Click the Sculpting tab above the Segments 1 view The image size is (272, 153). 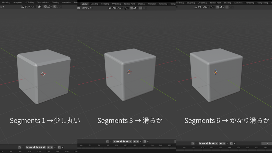(x=18, y=2)
